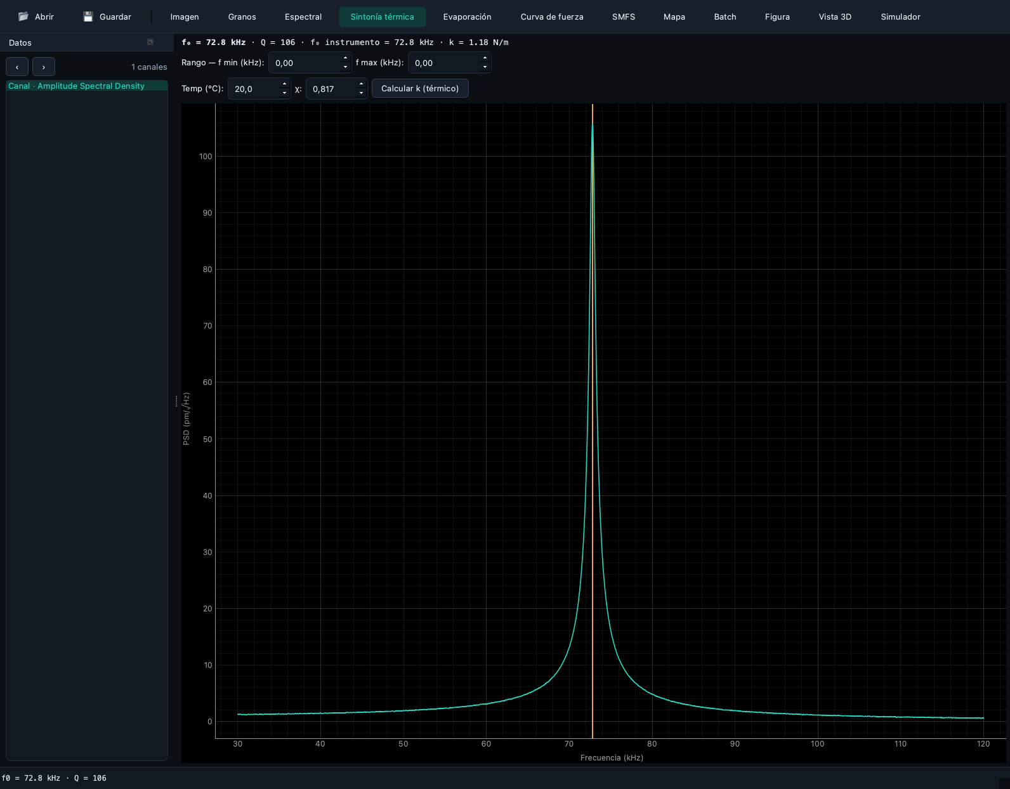The height and width of the screenshot is (789, 1010).
Task: Decrease f max with down arrow
Action: pyautogui.click(x=485, y=67)
